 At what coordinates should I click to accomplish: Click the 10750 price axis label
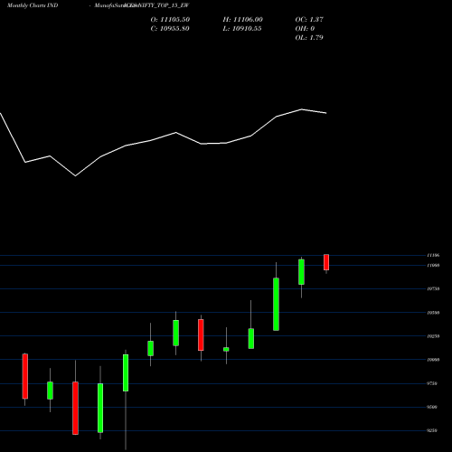pos(433,288)
